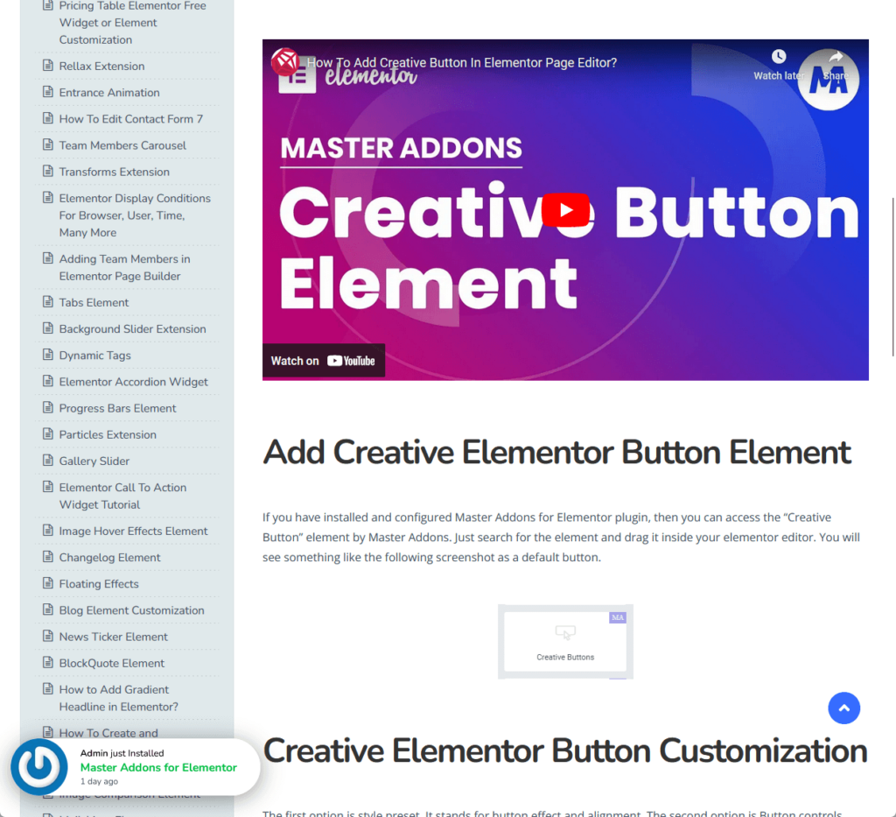Open Rellax Extension doc link
The image size is (896, 817).
[x=101, y=67]
